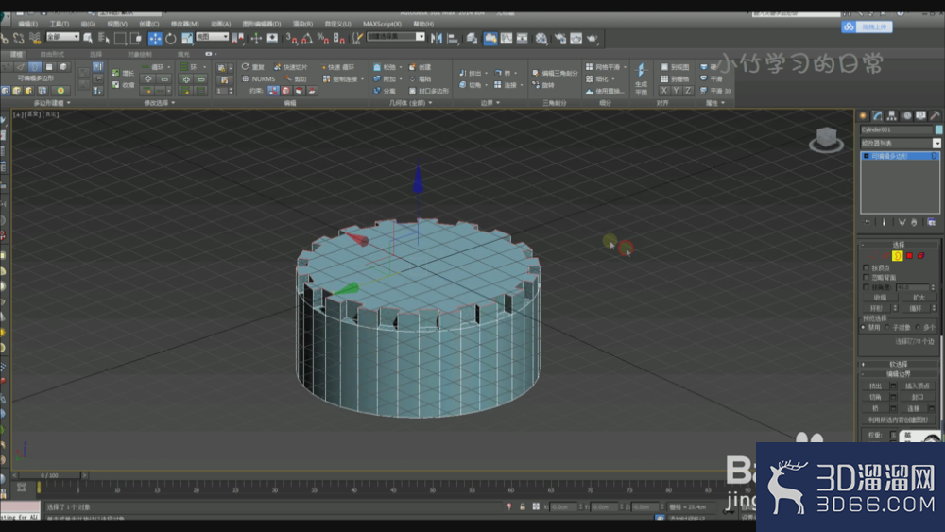The width and height of the screenshot is (945, 532).
Task: Click the Bind to Space Warp icon
Action: [x=35, y=39]
